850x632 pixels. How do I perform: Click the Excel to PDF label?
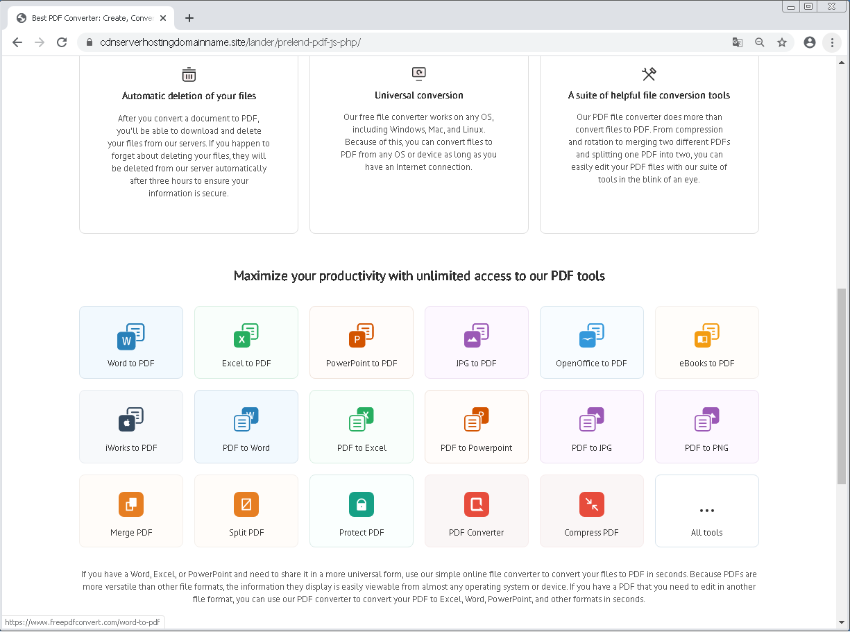246,364
